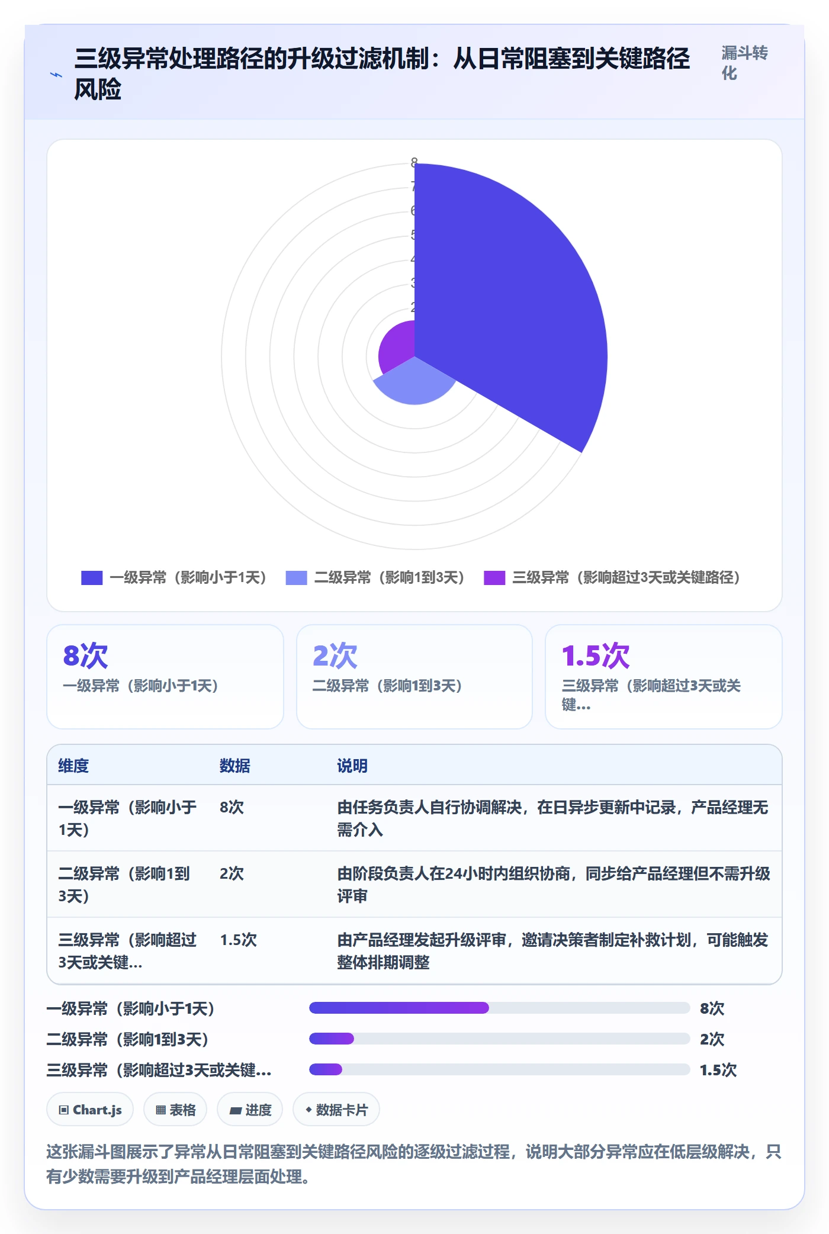The image size is (829, 1234).
Task: Click the 进度 tag chip
Action: (250, 1110)
